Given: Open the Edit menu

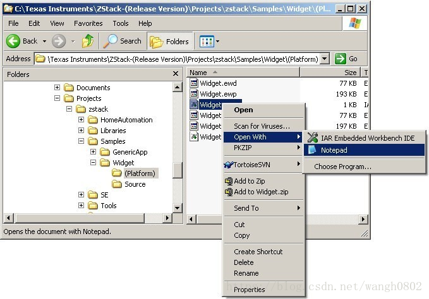Looking at the screenshot, I should [34, 23].
